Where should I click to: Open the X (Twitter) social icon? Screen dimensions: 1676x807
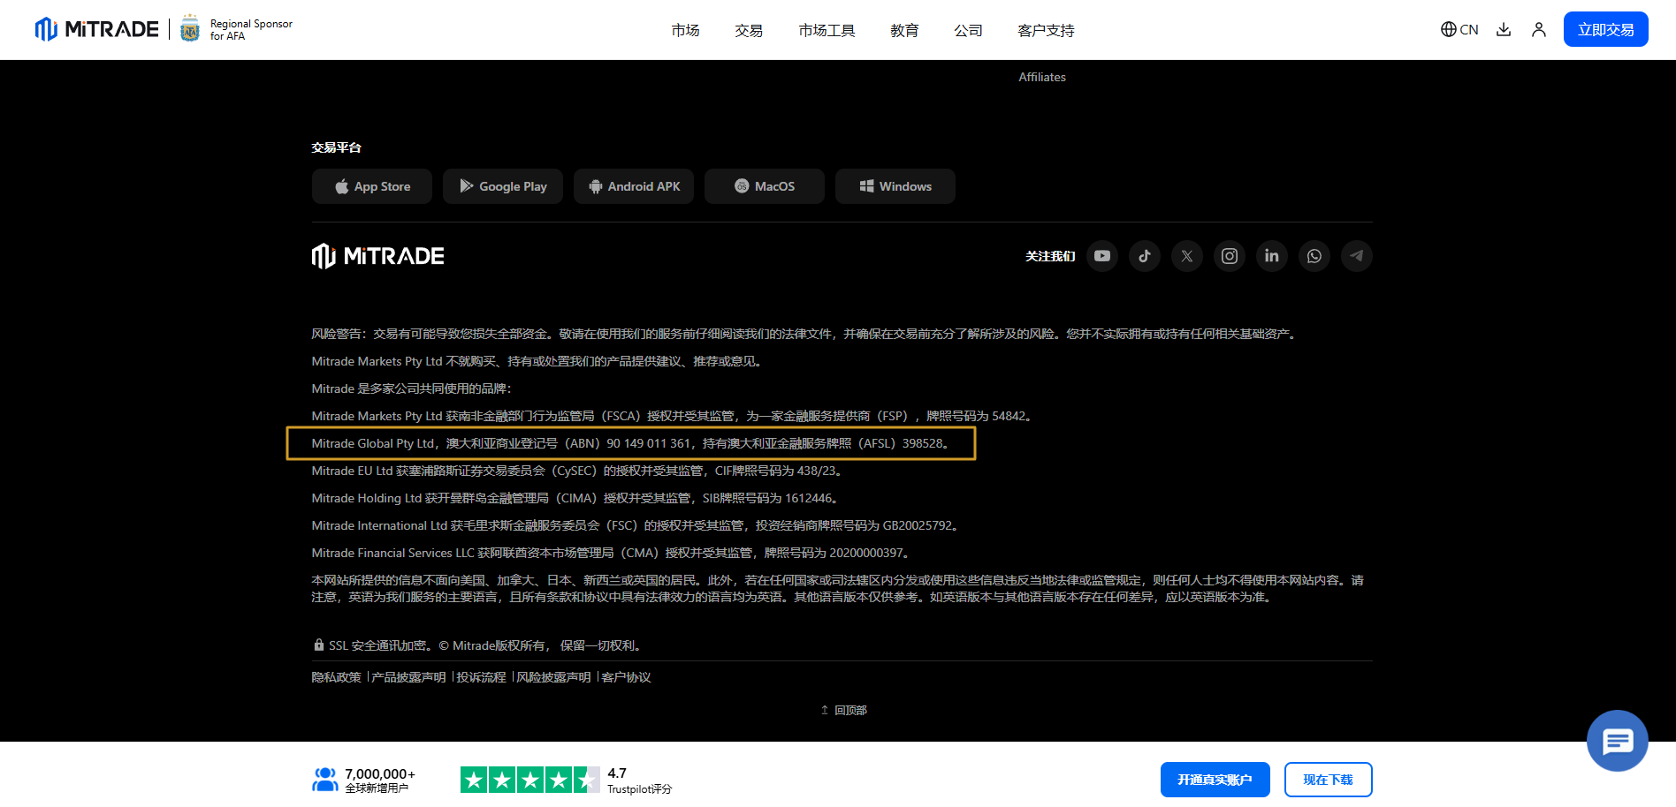tap(1187, 256)
